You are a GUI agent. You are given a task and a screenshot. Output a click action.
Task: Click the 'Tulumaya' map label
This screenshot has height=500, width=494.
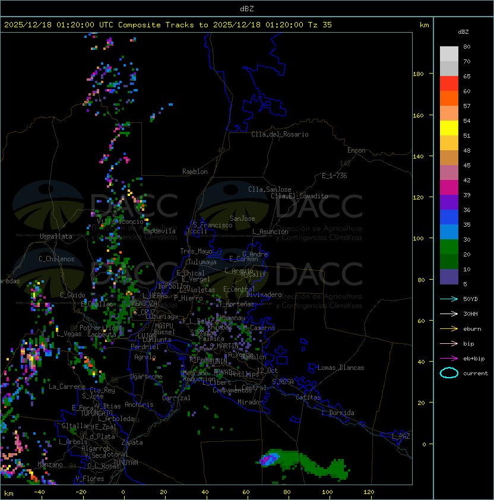coord(202,262)
